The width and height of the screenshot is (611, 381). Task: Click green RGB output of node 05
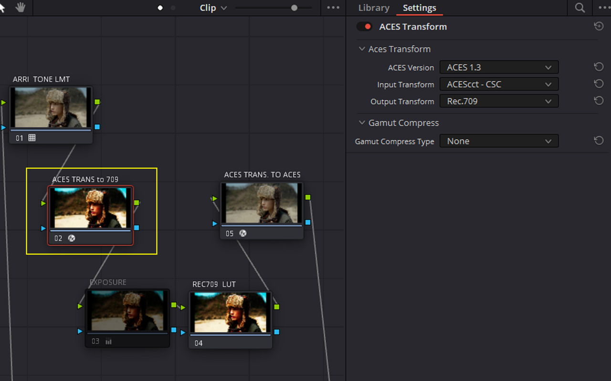coord(308,197)
